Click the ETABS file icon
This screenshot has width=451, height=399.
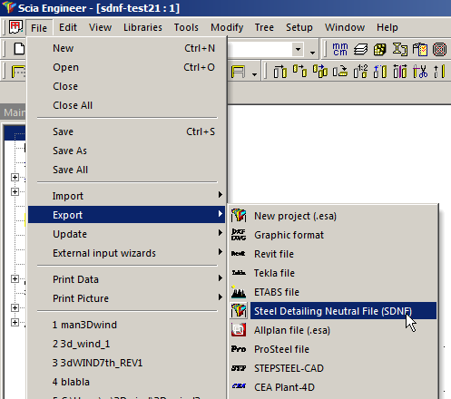coord(239,292)
